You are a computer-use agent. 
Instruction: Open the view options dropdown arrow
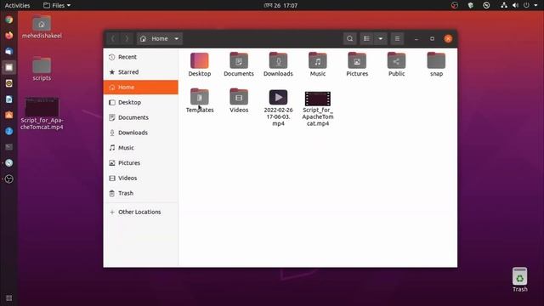pyautogui.click(x=381, y=38)
